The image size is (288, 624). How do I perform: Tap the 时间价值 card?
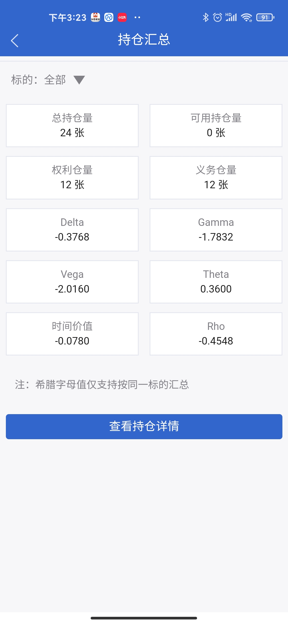point(72,334)
